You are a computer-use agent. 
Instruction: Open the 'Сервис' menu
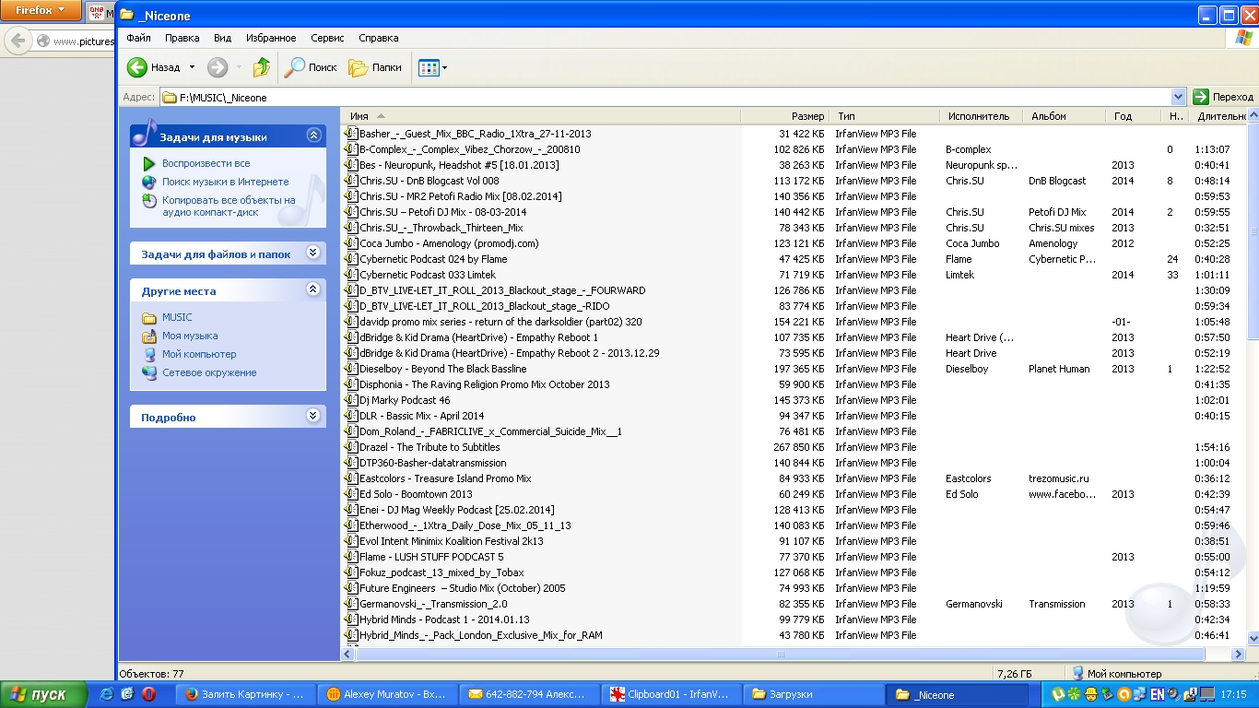tap(327, 38)
